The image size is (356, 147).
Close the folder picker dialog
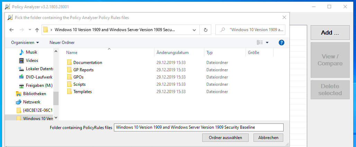tap(284, 17)
